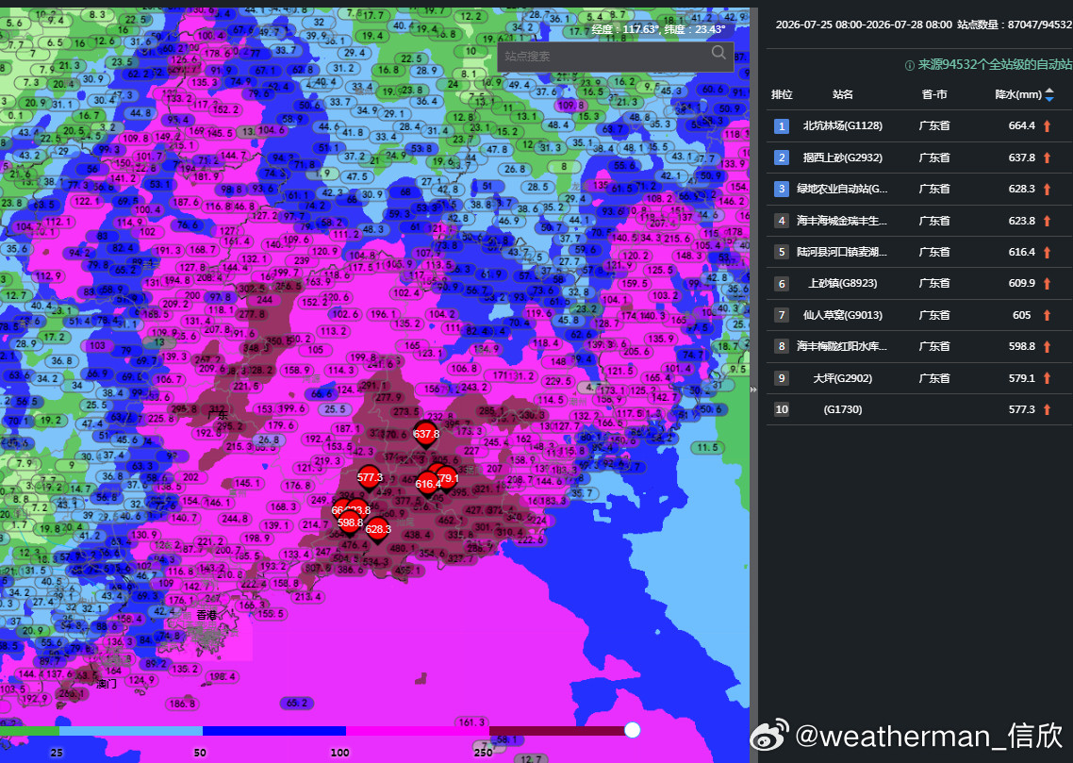Screen dimensions: 1073x763
Task: Click the up arrow on the 609.9 row
Action: coord(1047,283)
